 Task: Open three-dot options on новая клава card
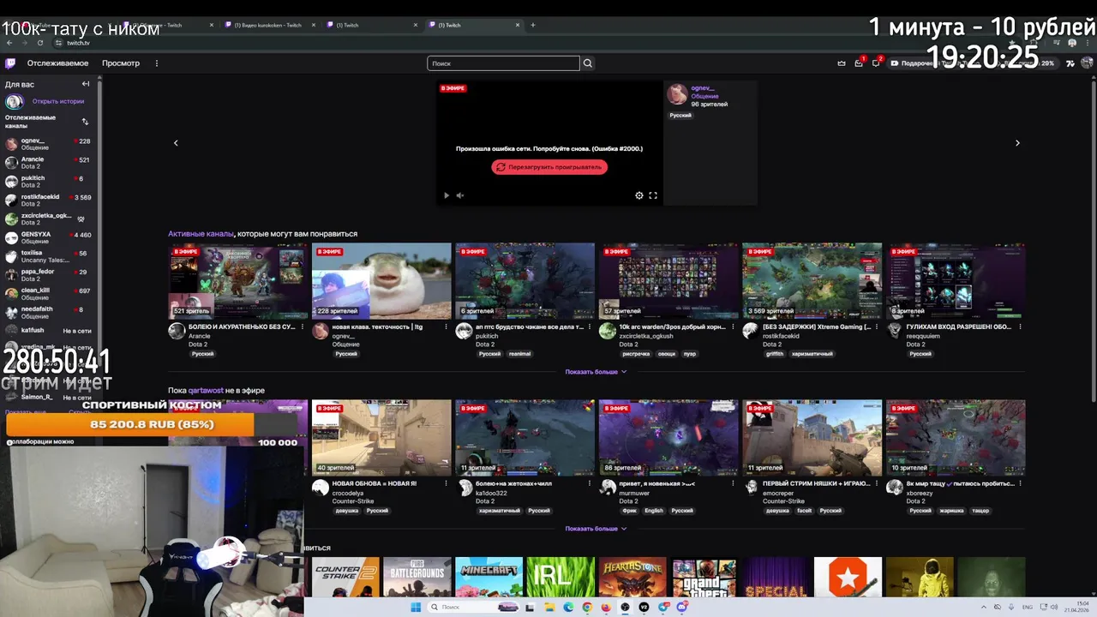pyautogui.click(x=446, y=326)
